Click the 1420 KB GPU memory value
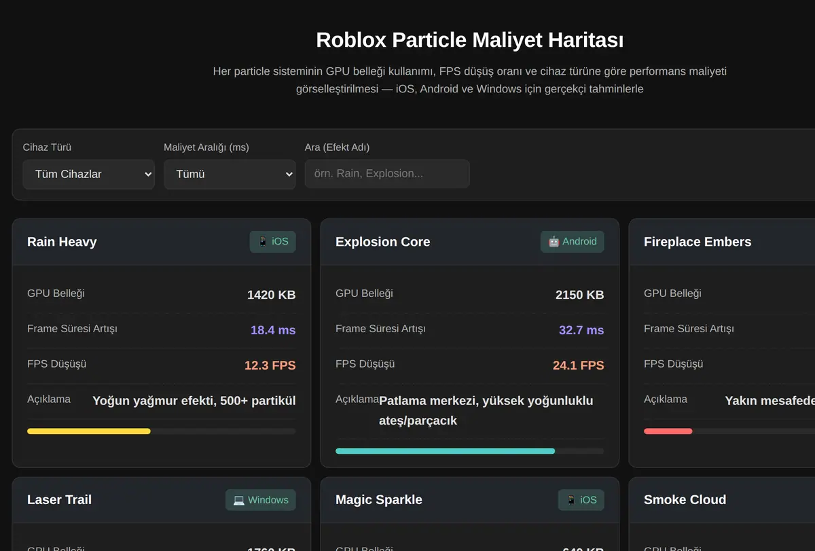 click(271, 295)
